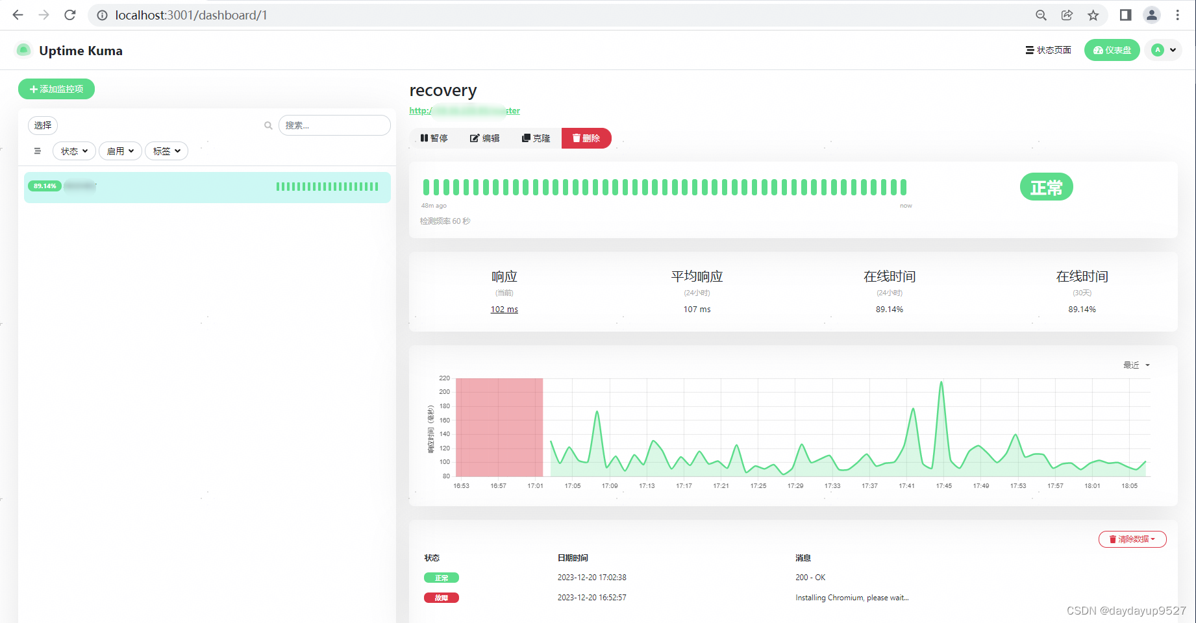The height and width of the screenshot is (623, 1196).
Task: Click the 状态 column header in events table
Action: click(x=432, y=558)
